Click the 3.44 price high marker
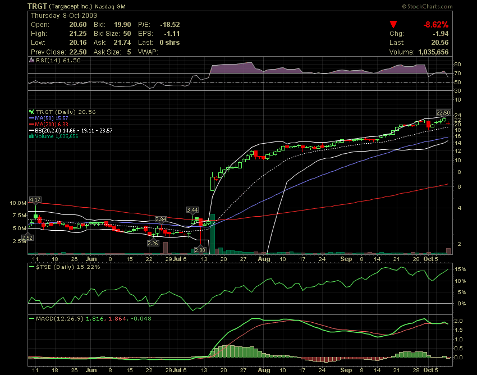Image resolution: width=477 pixels, height=375 pixels. pos(192,210)
